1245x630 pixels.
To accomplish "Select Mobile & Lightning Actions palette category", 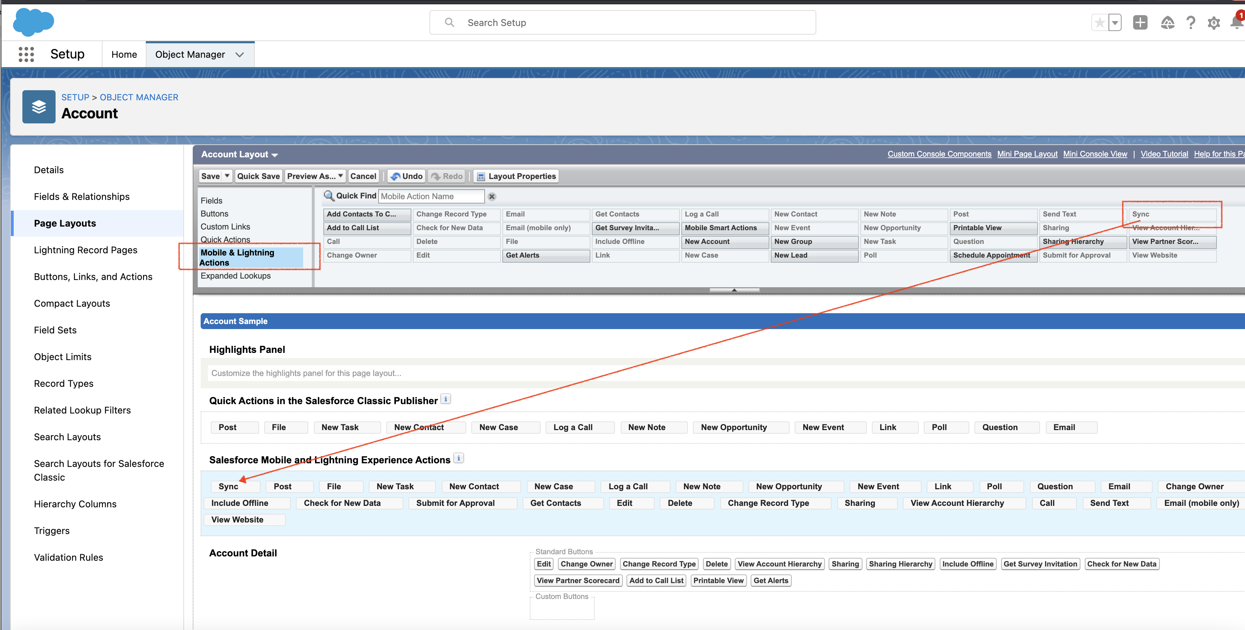I will click(x=251, y=257).
